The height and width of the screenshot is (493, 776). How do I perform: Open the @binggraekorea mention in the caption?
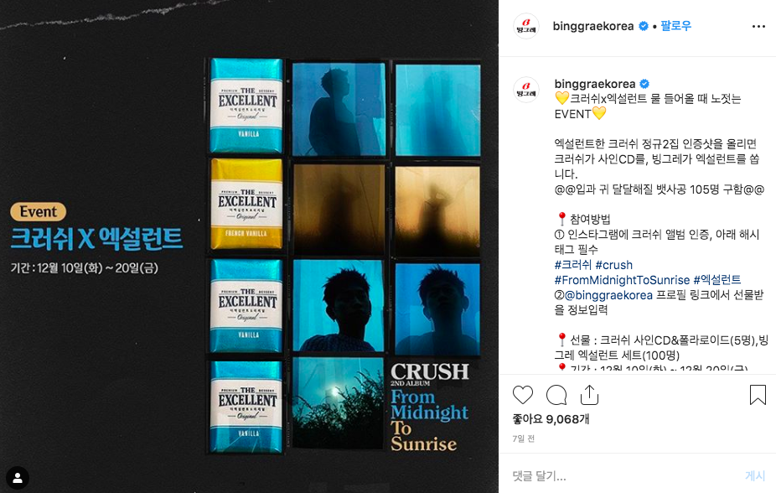tap(608, 295)
